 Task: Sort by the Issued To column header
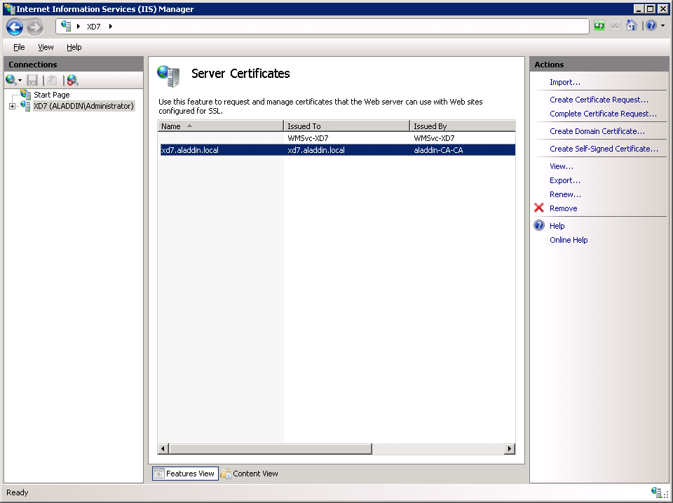click(347, 126)
